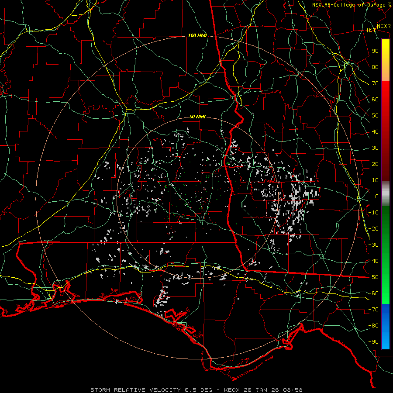
Task: Click the Storm Relative Velocity title caption
Action: [196, 390]
